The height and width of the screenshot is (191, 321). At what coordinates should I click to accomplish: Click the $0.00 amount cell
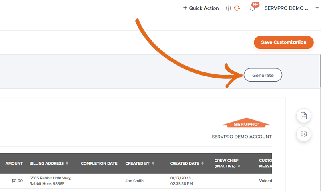[17, 181]
